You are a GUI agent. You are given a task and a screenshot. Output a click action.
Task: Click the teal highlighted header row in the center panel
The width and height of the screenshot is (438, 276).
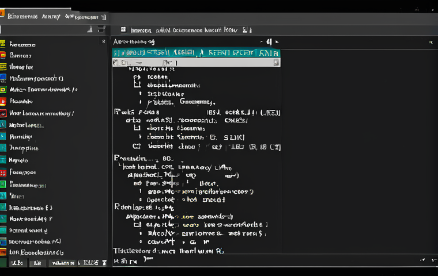coord(196,52)
